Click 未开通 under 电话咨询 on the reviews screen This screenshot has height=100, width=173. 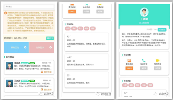pos(86,11)
